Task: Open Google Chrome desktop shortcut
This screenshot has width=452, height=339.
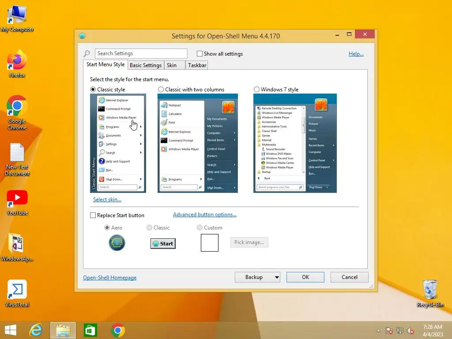Action: [x=17, y=113]
